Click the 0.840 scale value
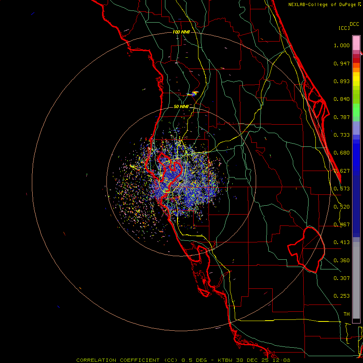Viewport: 363px width, 363px height. [x=342, y=99]
